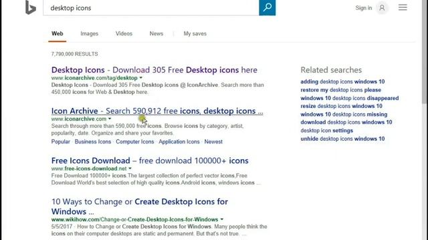Click the Popular sublink
428x240 pixels.
(x=61, y=141)
